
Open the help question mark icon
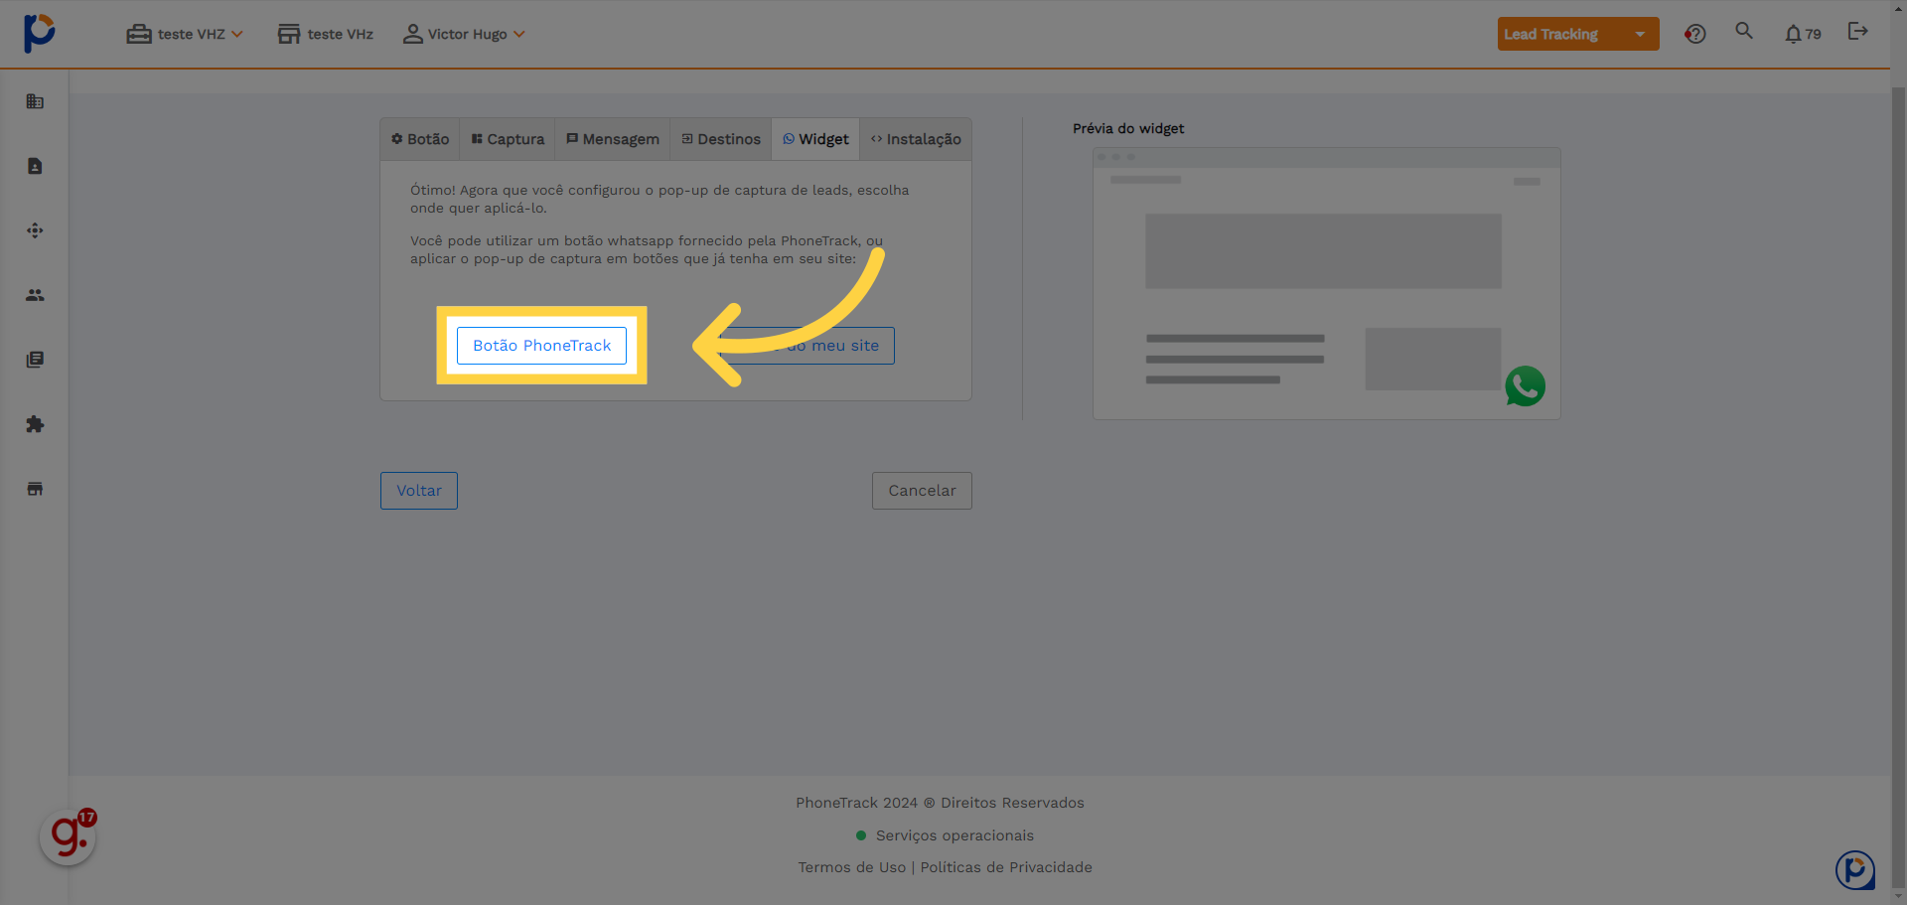tap(1695, 34)
